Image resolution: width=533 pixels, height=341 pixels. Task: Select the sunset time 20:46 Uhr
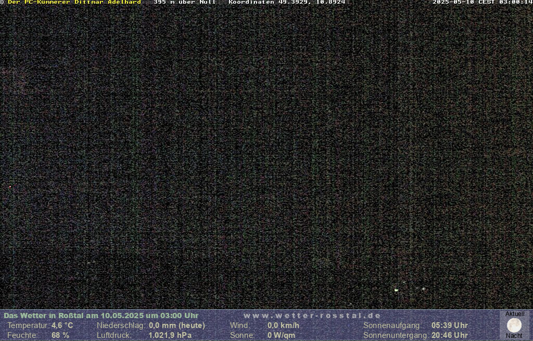[x=450, y=335]
